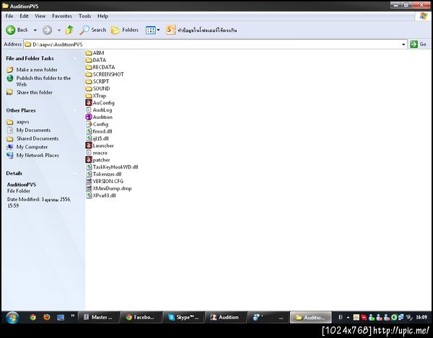Open the Forward history dropdown arrow
The image size is (433, 338).
pyautogui.click(x=59, y=30)
